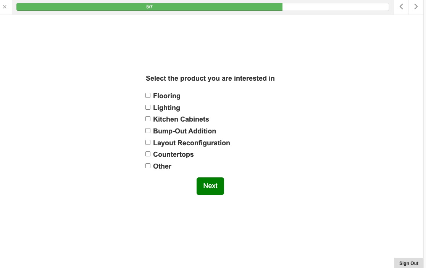Close the survey with the X icon

(5, 7)
